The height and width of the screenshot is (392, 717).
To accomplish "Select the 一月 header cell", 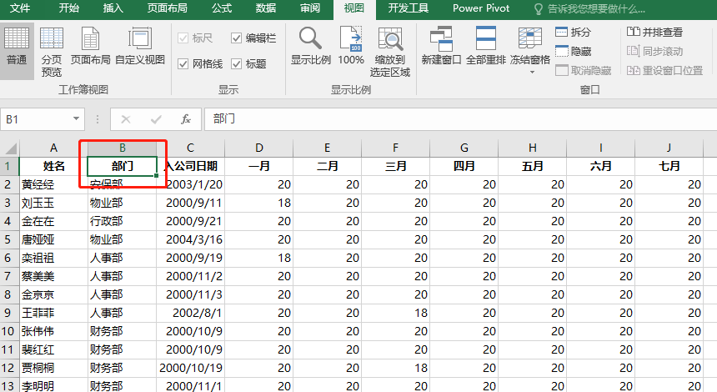I will click(x=258, y=167).
